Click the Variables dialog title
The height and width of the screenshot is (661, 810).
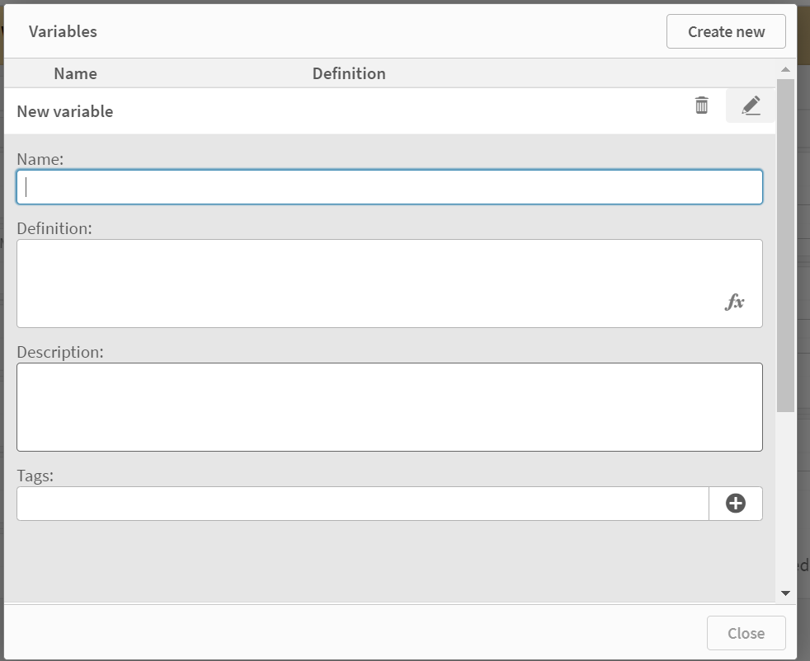tap(63, 31)
